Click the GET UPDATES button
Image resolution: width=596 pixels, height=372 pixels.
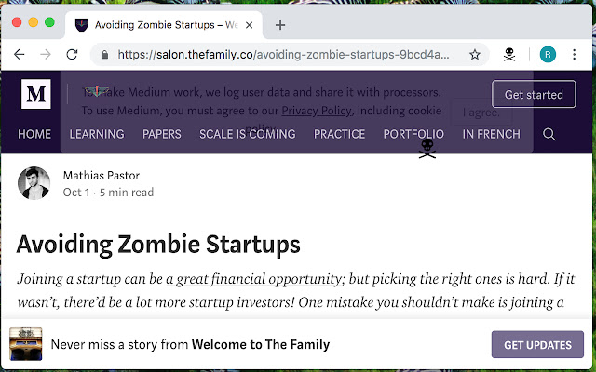[x=537, y=345]
